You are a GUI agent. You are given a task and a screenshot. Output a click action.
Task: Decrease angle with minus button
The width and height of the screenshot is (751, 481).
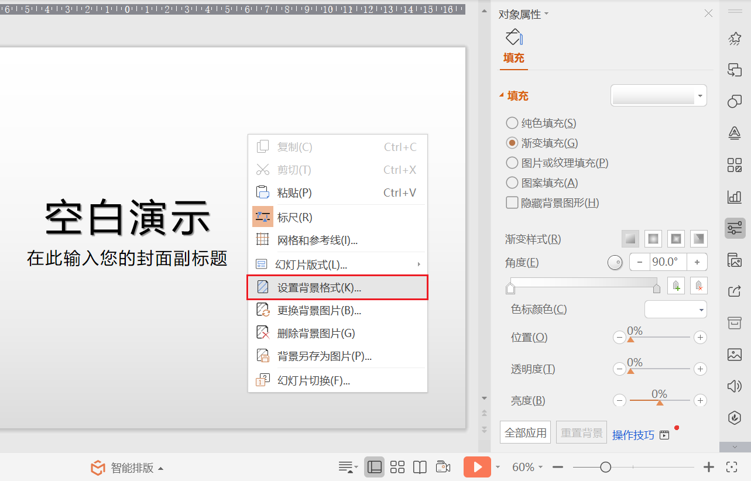pos(640,262)
